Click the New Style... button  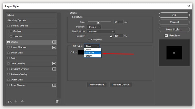(174, 29)
